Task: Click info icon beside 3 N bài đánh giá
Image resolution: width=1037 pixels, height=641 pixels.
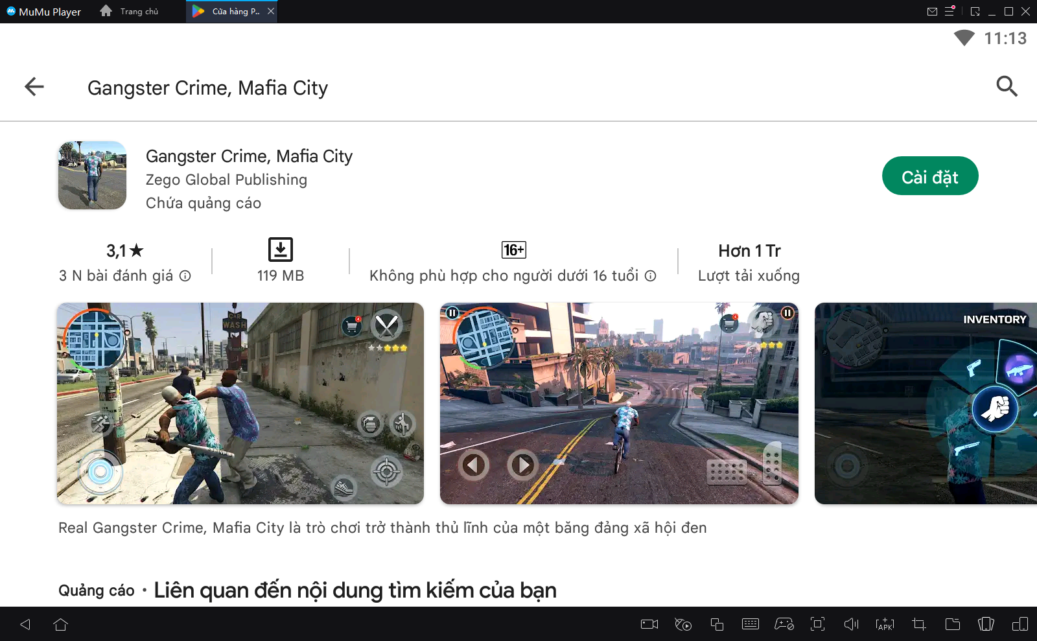Action: click(185, 276)
